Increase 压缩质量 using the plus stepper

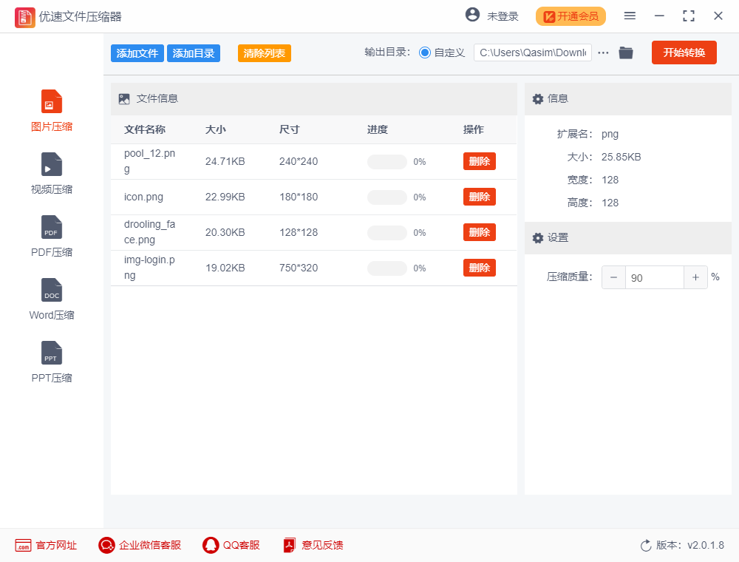pos(695,277)
